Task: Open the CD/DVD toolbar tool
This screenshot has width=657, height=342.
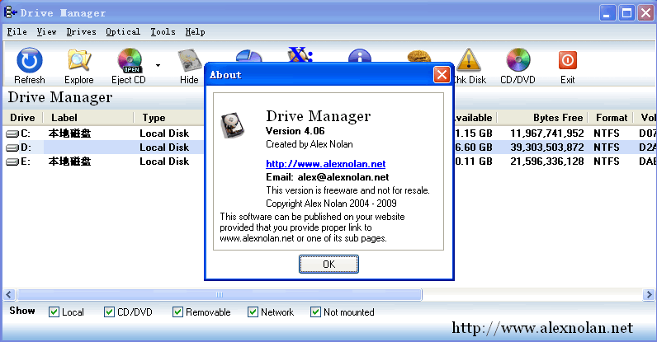Action: click(x=518, y=59)
